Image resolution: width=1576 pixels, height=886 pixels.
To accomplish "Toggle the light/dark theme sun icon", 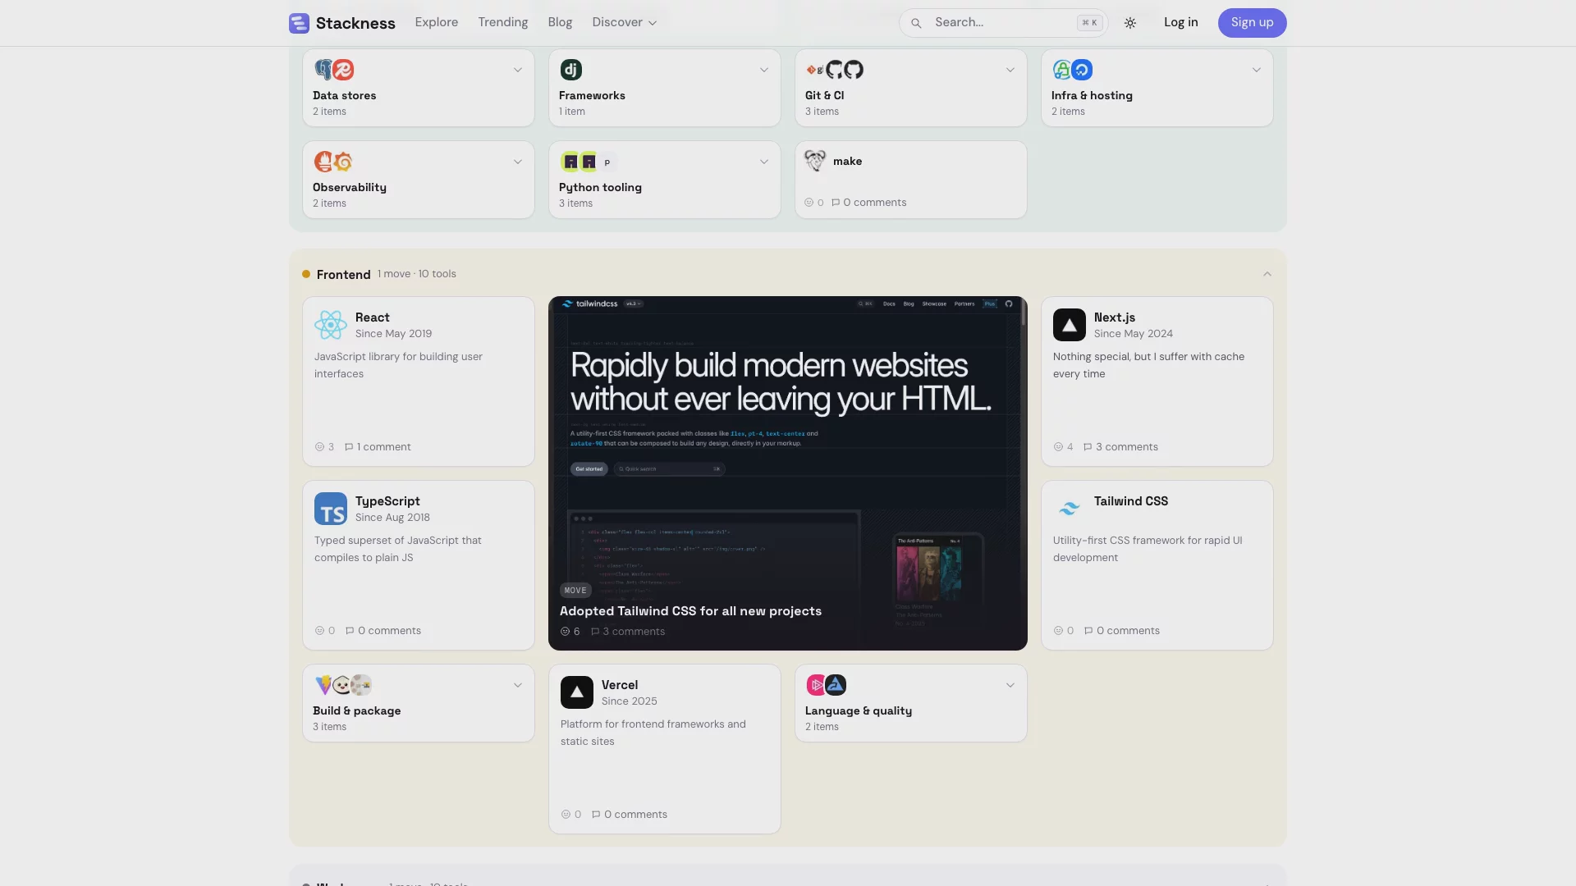I will [1130, 23].
